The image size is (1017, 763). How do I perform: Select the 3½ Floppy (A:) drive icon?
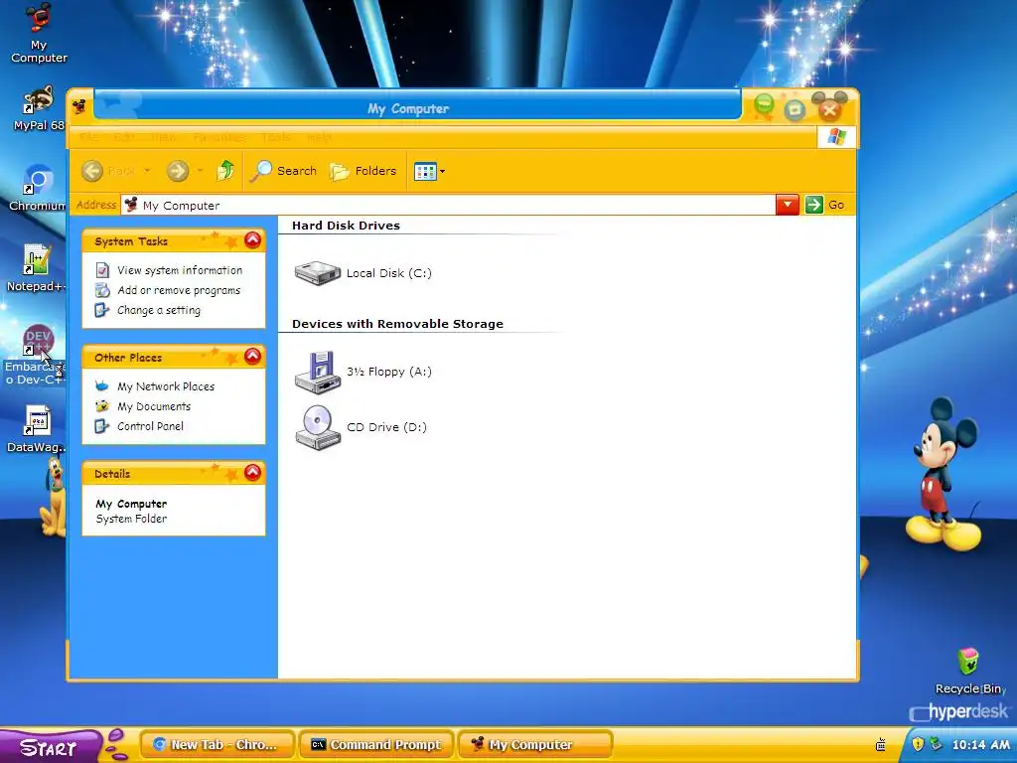pyautogui.click(x=317, y=373)
